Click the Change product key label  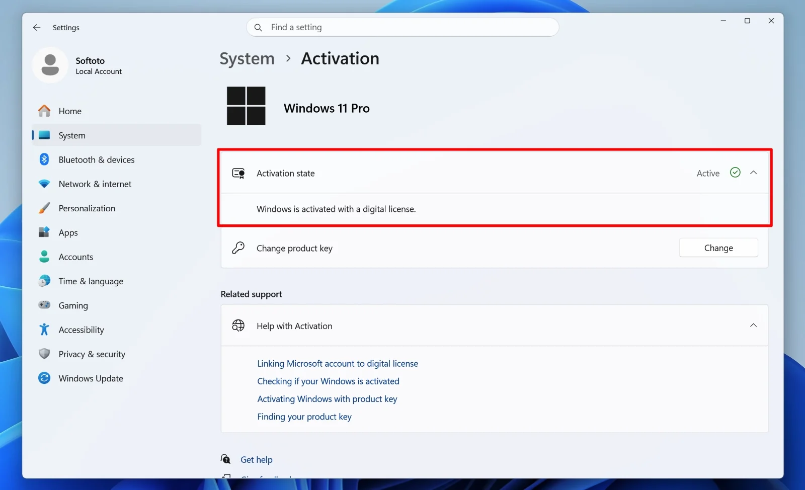coord(294,248)
